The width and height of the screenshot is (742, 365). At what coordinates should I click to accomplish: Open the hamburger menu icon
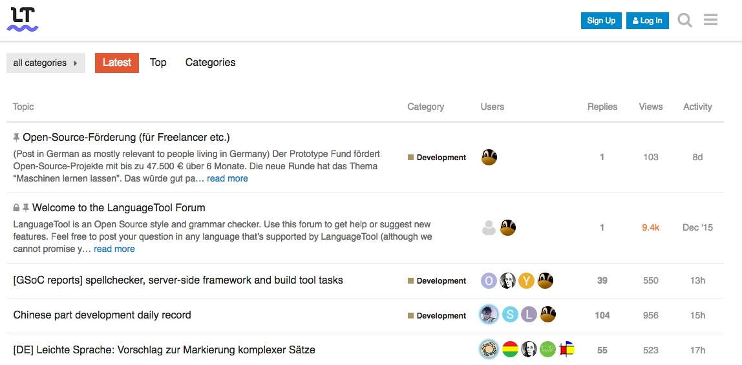click(710, 20)
